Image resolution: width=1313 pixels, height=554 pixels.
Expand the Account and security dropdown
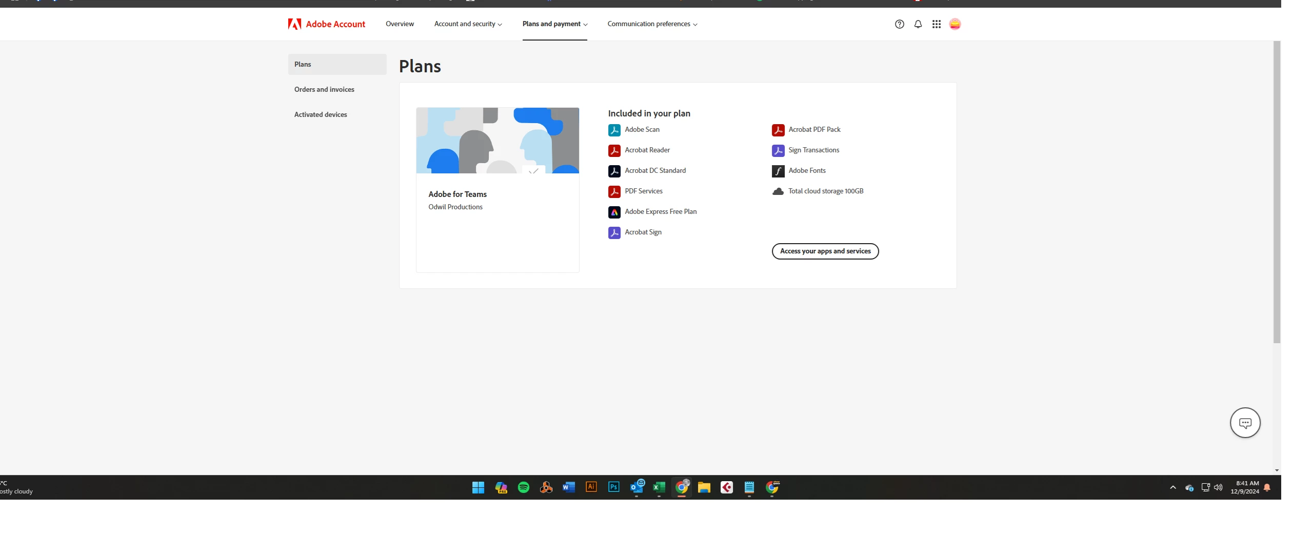click(468, 24)
